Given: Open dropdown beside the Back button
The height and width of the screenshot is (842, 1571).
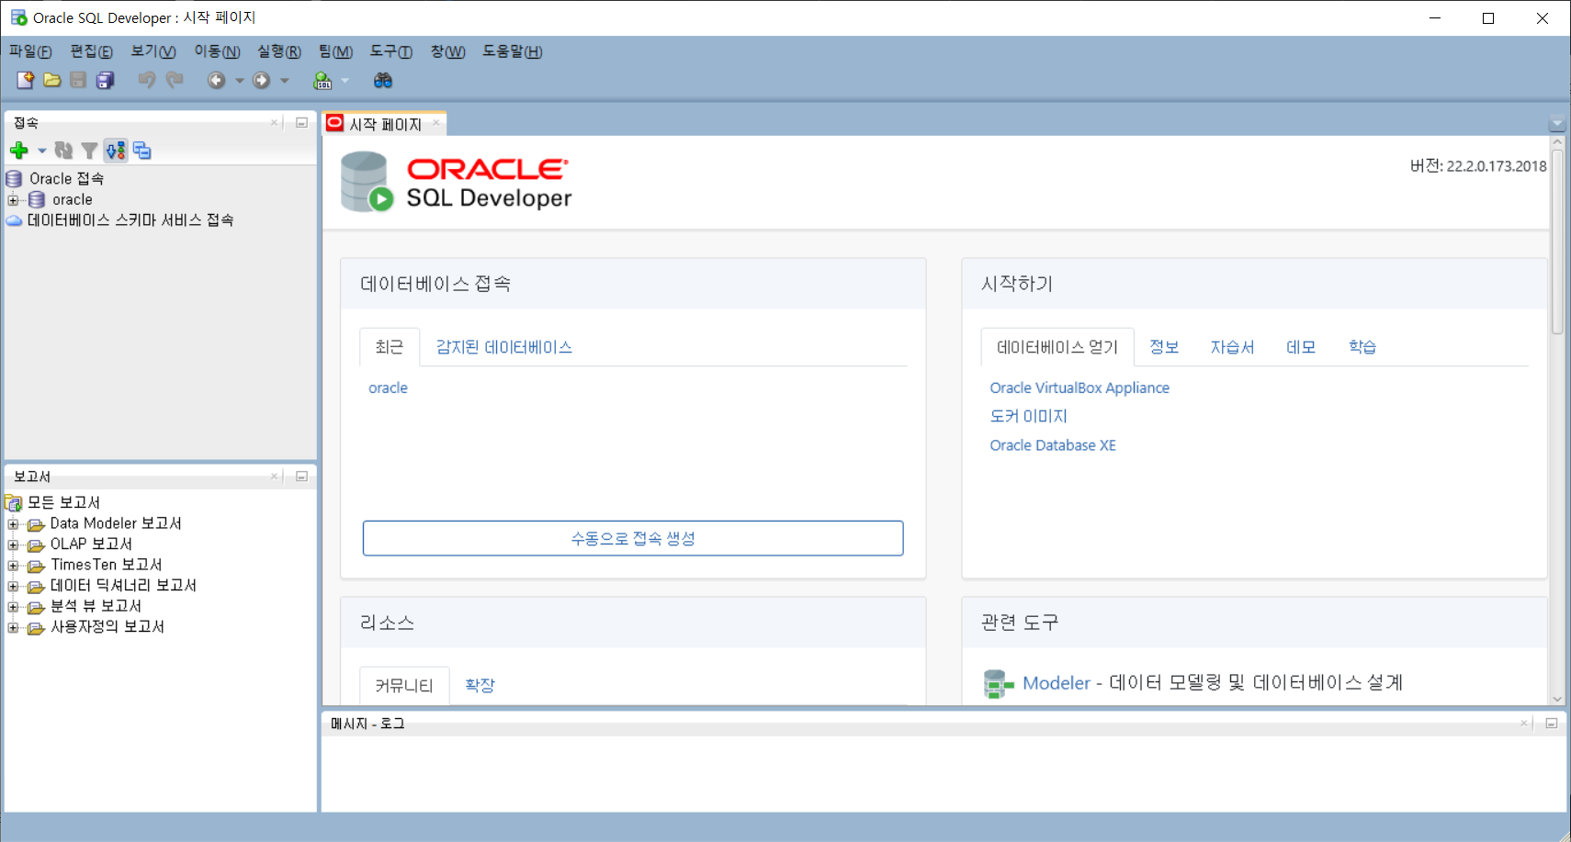Looking at the screenshot, I should [x=240, y=80].
